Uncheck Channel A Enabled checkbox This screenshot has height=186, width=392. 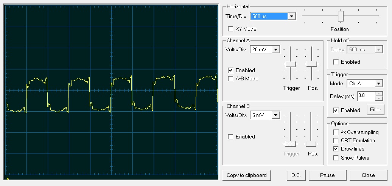[230, 70]
